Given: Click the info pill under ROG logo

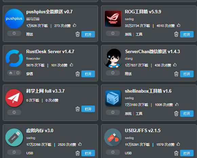Looking at the screenshot, I should click(113, 33).
